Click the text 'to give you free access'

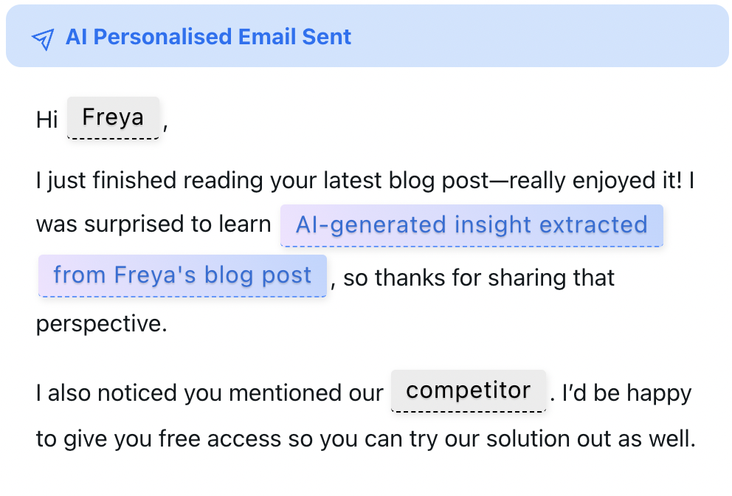(x=159, y=439)
